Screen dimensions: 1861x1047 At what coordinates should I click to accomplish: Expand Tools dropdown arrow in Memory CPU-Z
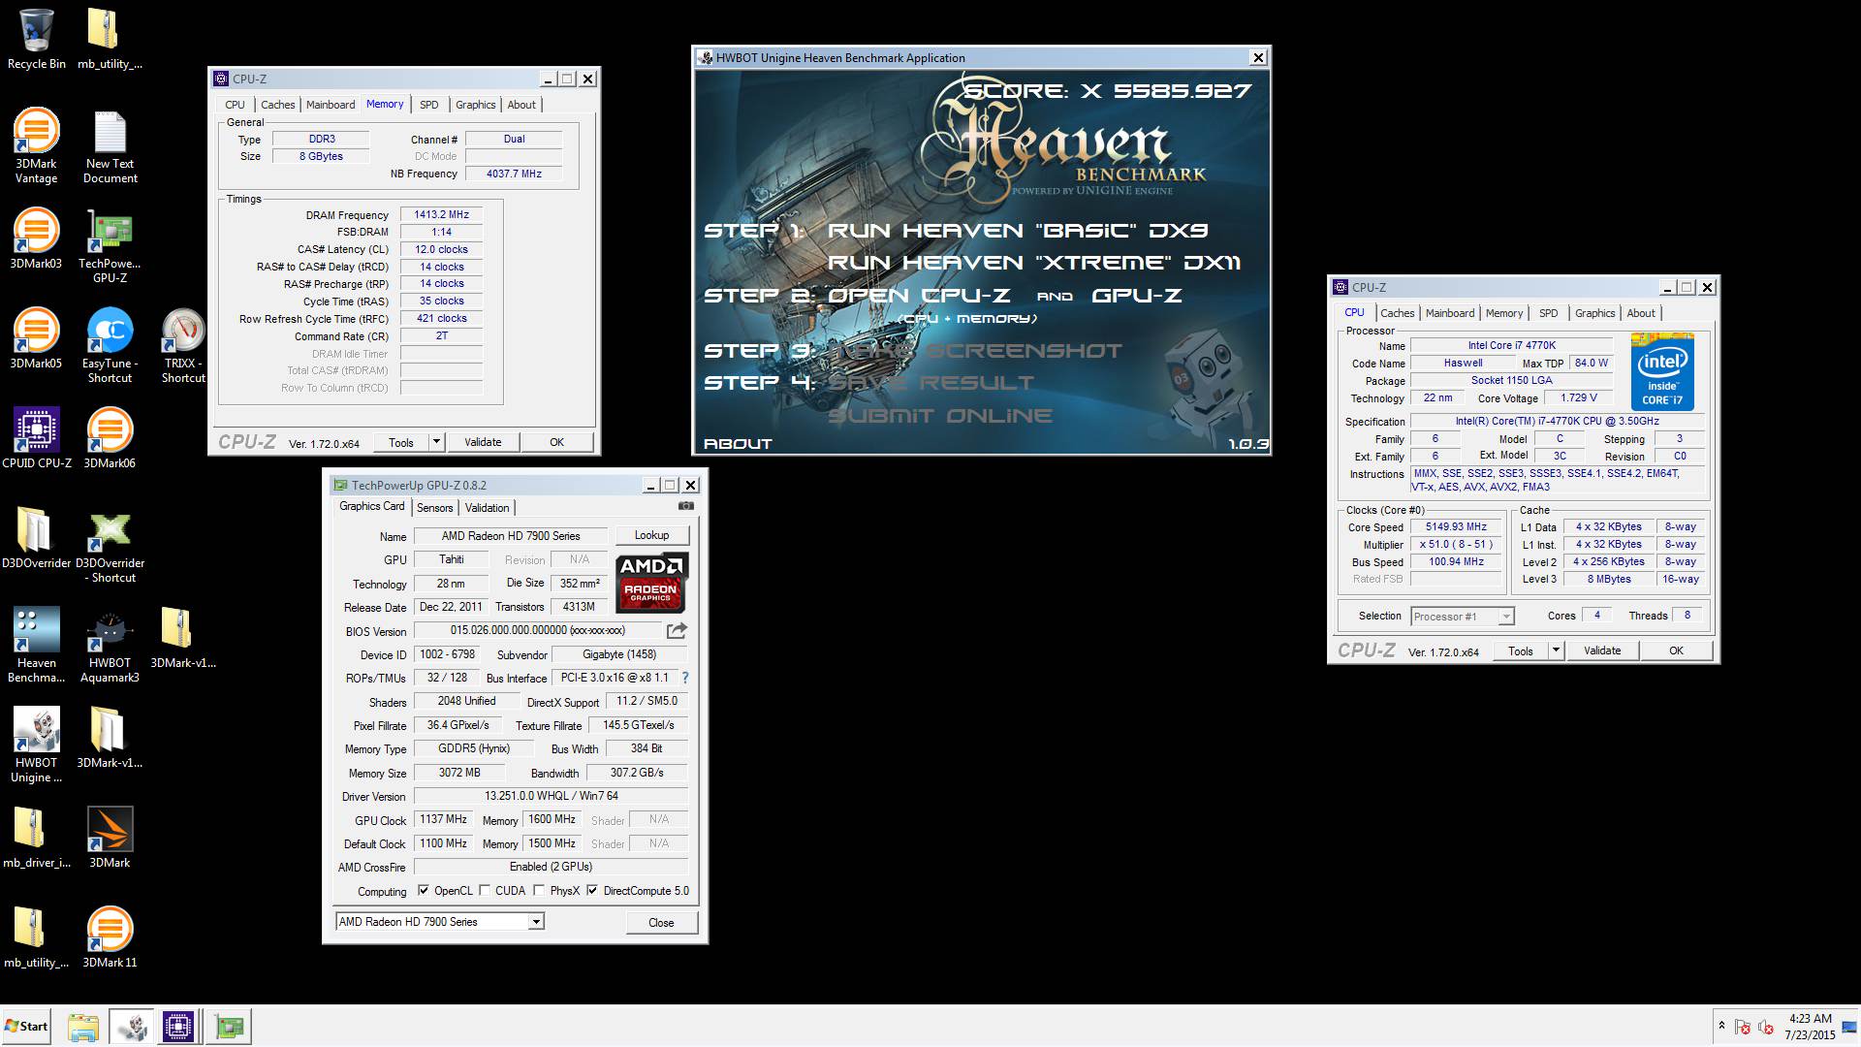(x=436, y=442)
